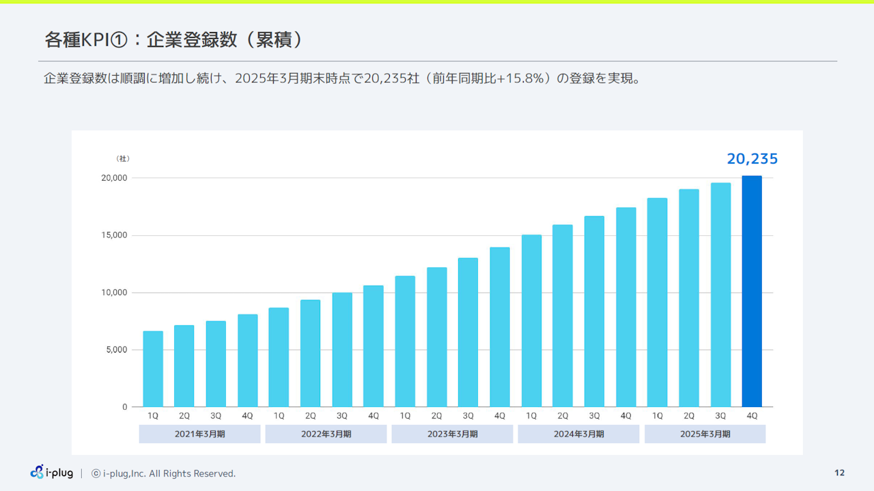Click the page number 12

pyautogui.click(x=839, y=473)
